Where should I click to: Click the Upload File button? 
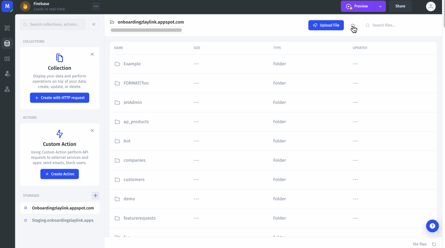tap(326, 25)
